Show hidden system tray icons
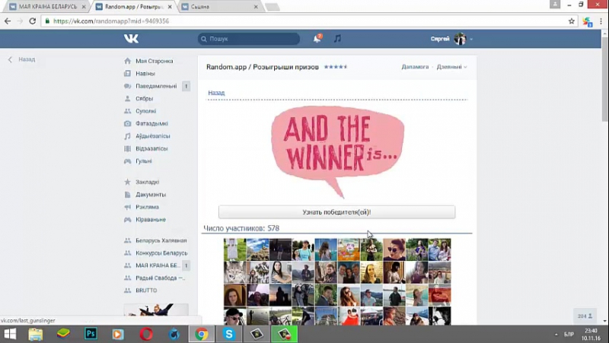 click(x=556, y=335)
